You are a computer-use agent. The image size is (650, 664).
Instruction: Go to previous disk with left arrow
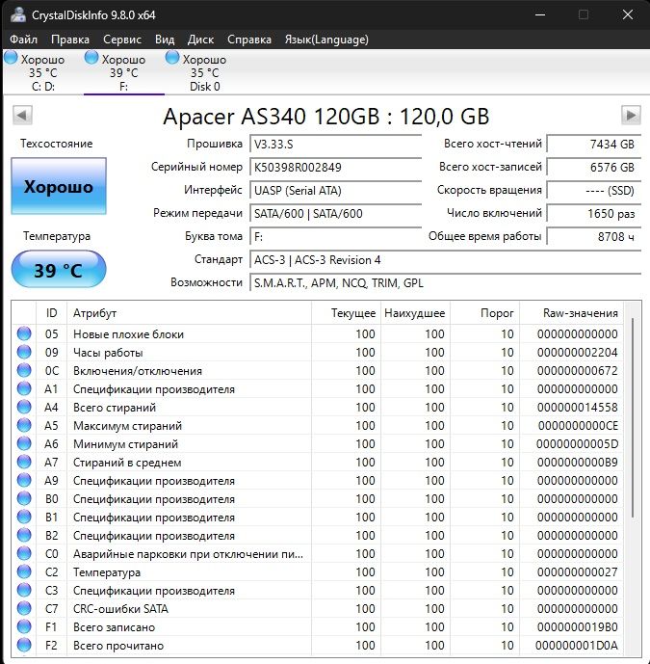pos(22,116)
